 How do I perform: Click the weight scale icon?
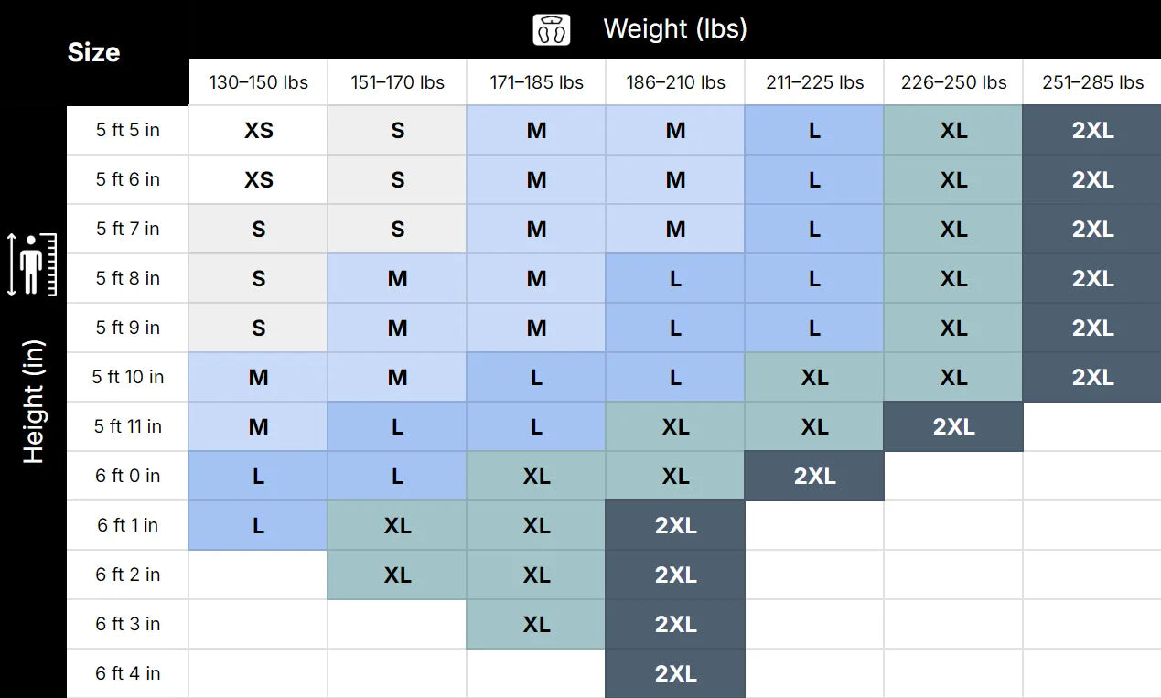(552, 29)
